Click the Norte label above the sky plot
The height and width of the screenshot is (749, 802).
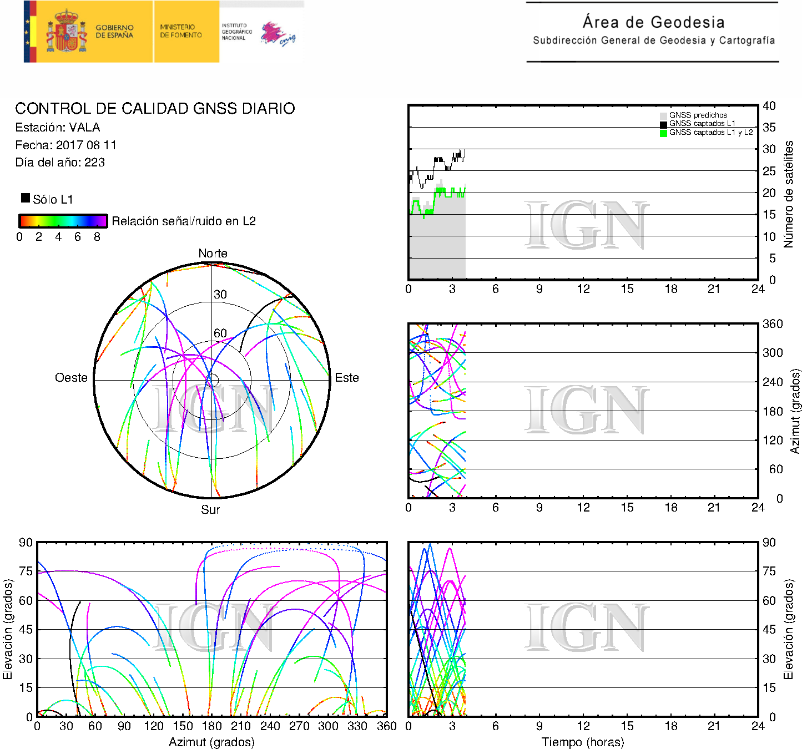point(213,254)
